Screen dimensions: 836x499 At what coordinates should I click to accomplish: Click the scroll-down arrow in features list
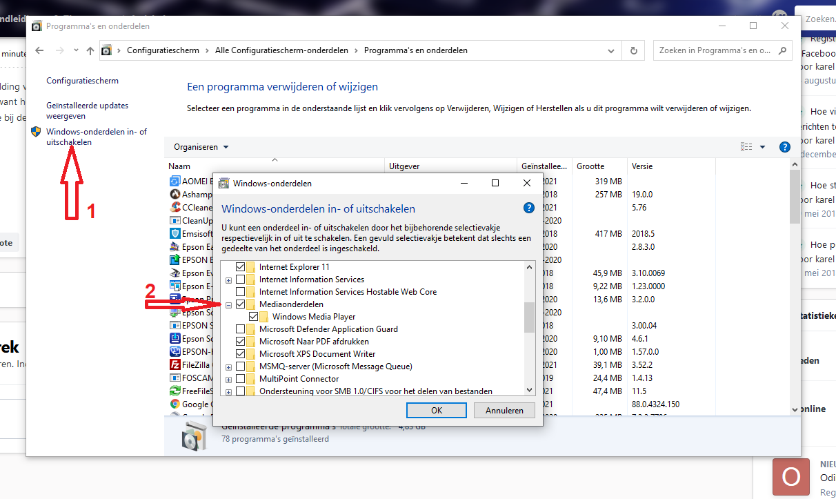(529, 389)
